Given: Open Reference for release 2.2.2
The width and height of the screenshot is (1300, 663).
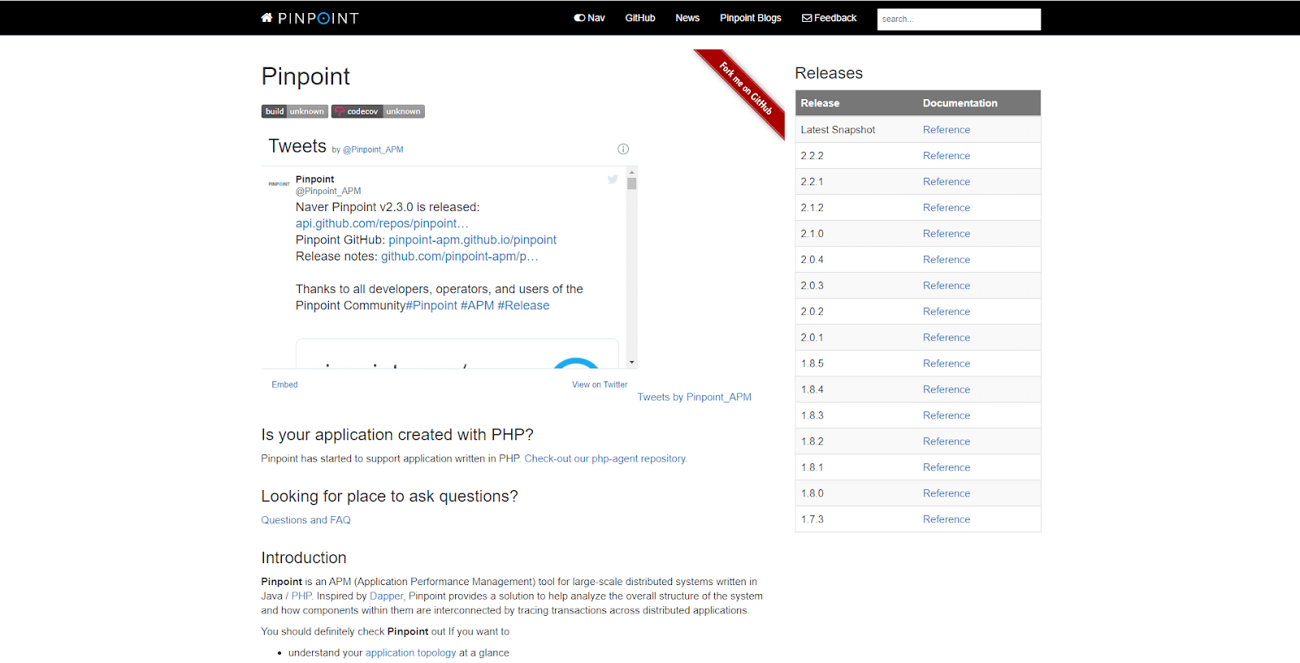Looking at the screenshot, I should pyautogui.click(x=947, y=156).
